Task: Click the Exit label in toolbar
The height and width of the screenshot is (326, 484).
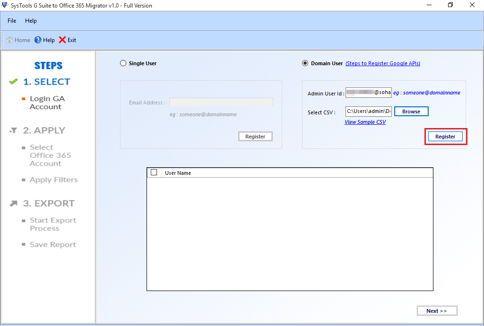Action: tap(72, 40)
